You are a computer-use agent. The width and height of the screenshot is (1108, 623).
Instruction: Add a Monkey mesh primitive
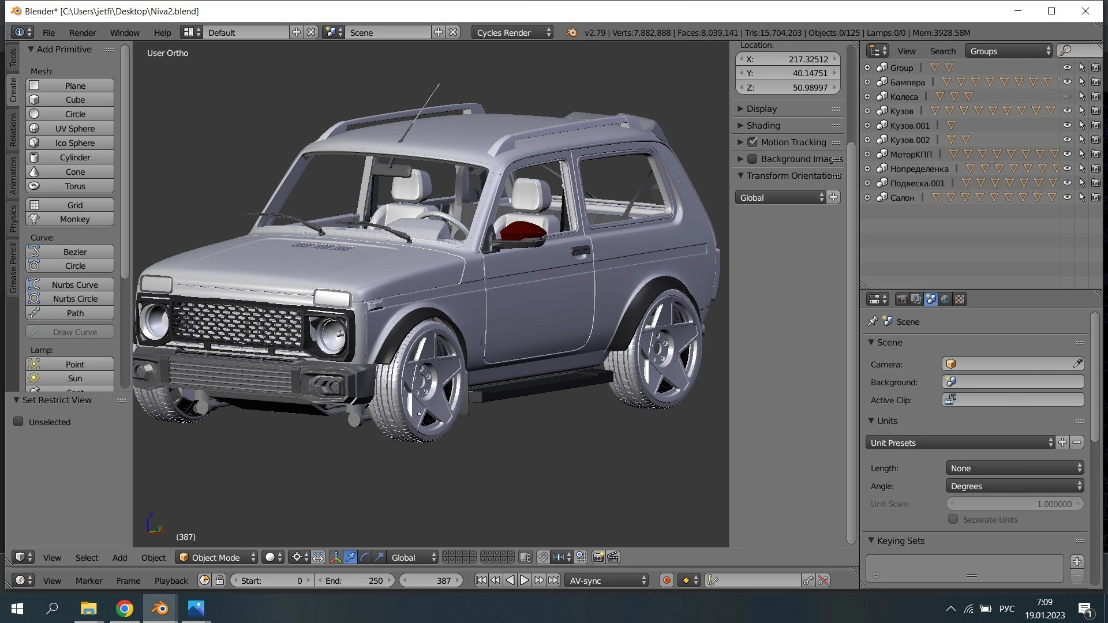click(69, 219)
